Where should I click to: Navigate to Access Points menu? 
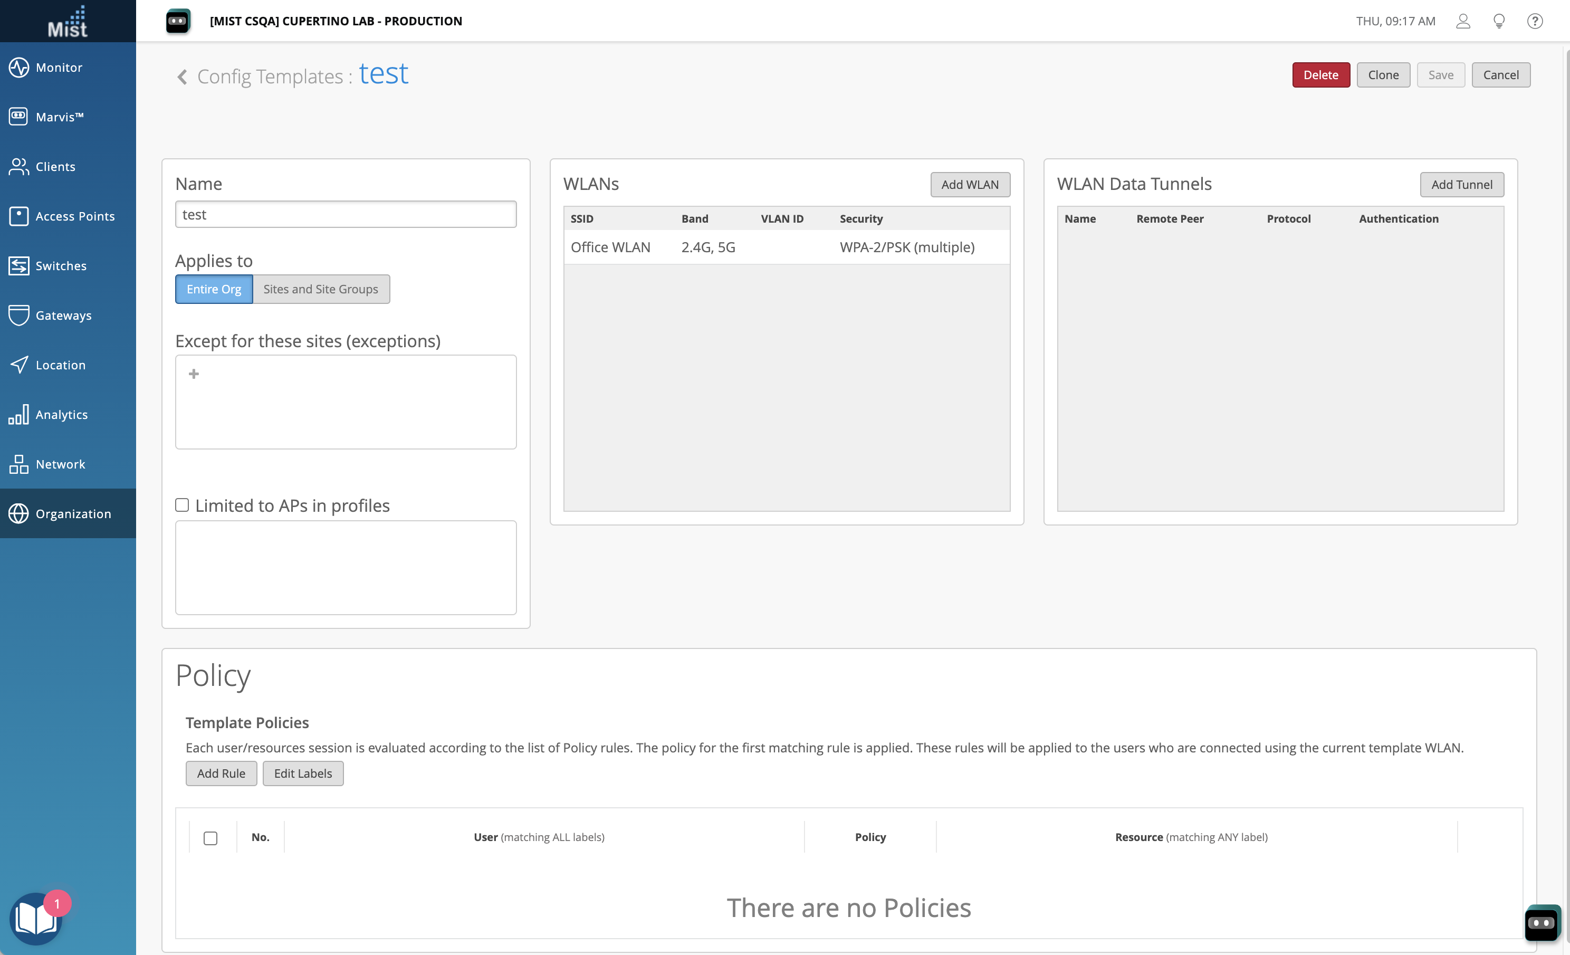[74, 217]
